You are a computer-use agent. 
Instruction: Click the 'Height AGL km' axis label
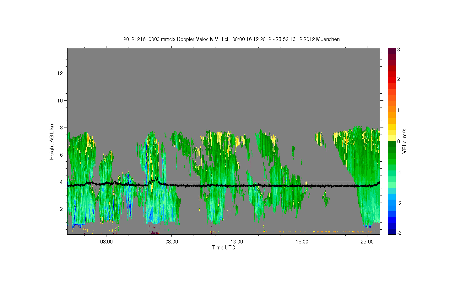52,141
